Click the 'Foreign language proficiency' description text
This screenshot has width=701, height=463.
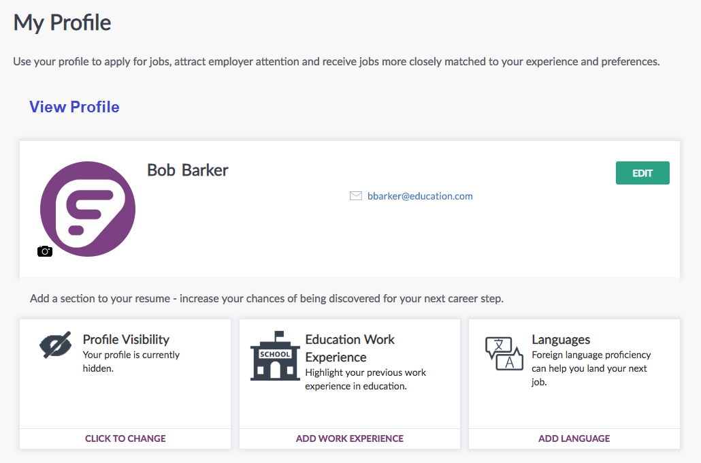(591, 368)
